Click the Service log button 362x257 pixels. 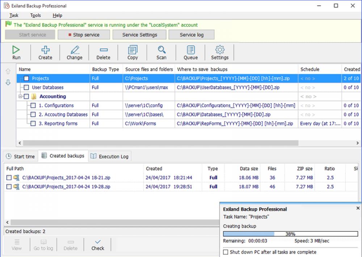(x=191, y=34)
